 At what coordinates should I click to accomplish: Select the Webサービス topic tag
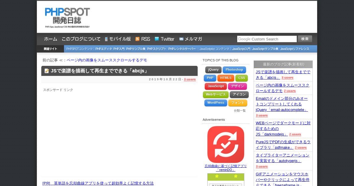click(x=216, y=94)
